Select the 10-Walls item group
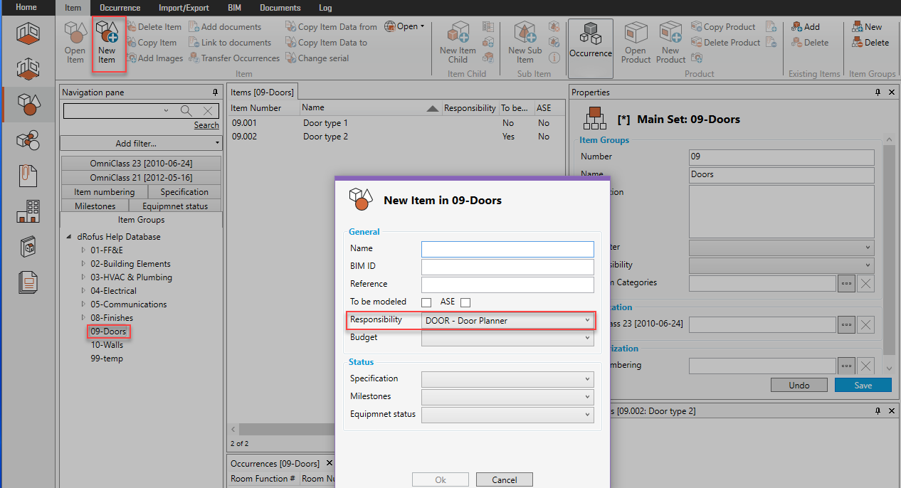This screenshot has height=488, width=901. (x=107, y=345)
